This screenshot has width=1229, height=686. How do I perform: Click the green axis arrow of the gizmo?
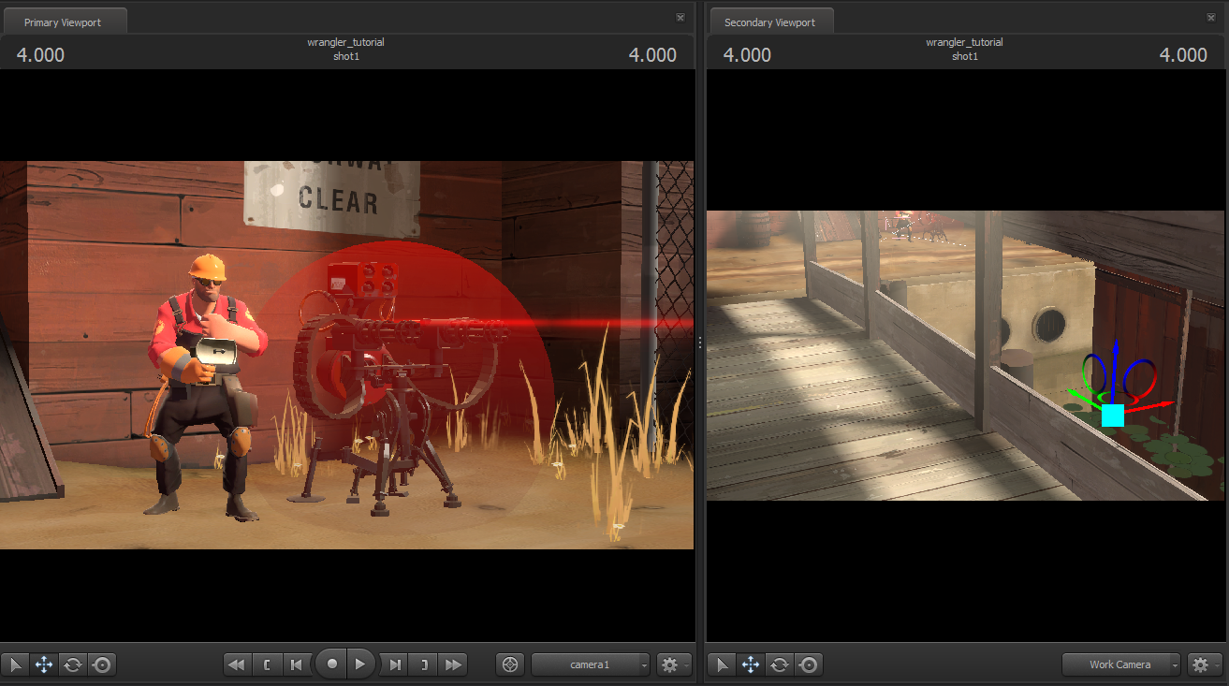[x=1085, y=400]
